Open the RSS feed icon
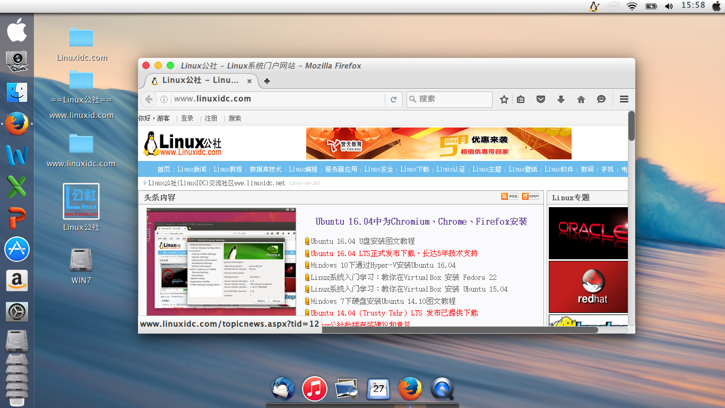Viewport: 725px width, 408px height. 510,197
